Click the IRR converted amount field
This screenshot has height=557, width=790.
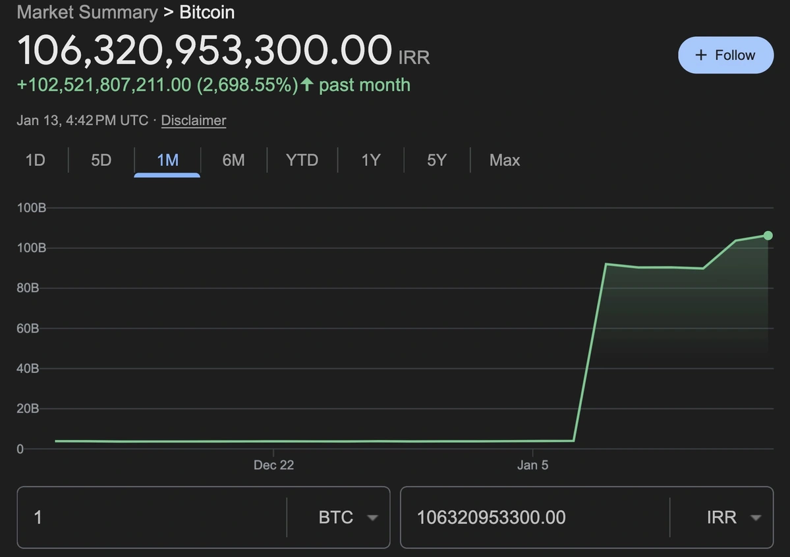coord(534,517)
